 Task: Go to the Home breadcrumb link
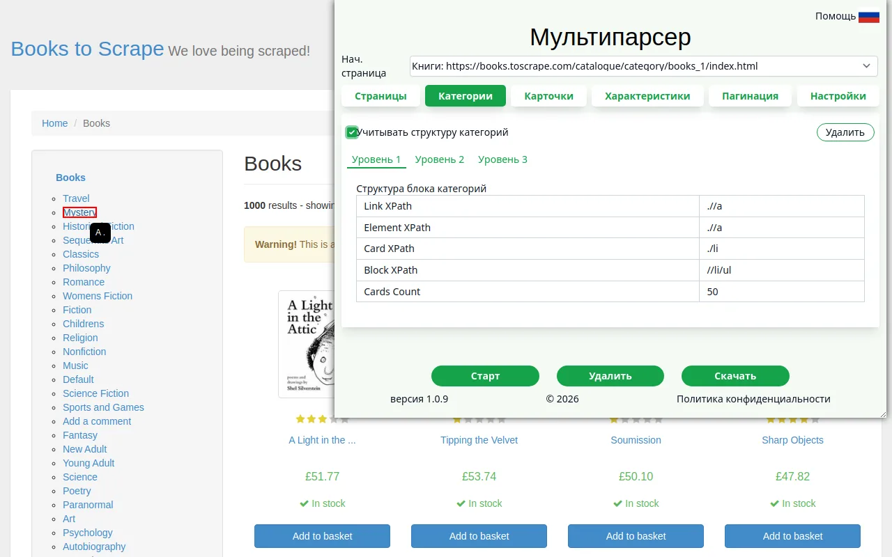coord(55,123)
